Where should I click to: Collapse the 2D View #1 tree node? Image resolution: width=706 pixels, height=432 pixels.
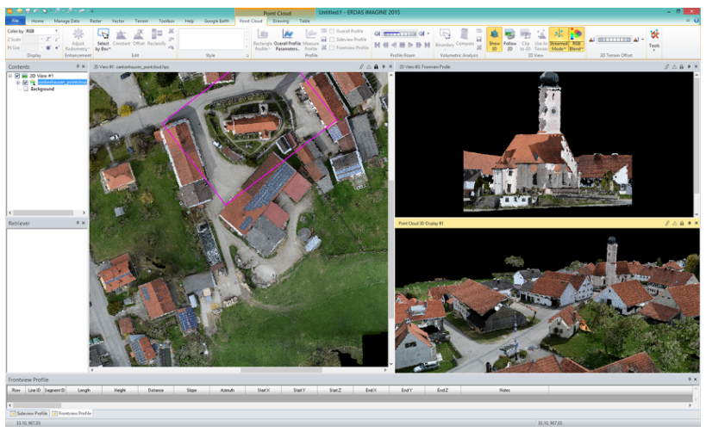(9, 76)
